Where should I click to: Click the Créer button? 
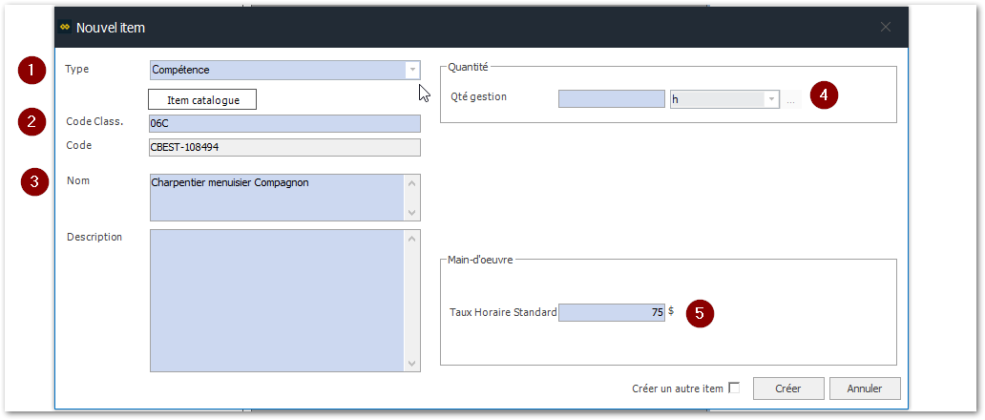(x=787, y=388)
